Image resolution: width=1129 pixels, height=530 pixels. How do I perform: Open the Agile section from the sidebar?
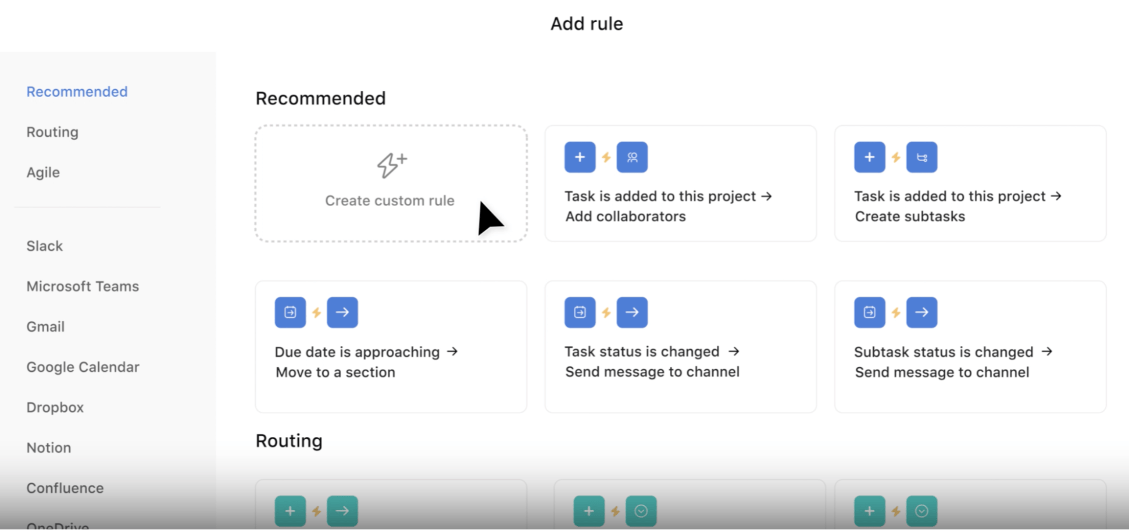coord(43,172)
